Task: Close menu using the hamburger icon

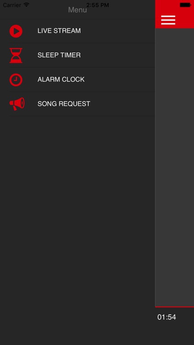Action: click(x=168, y=20)
